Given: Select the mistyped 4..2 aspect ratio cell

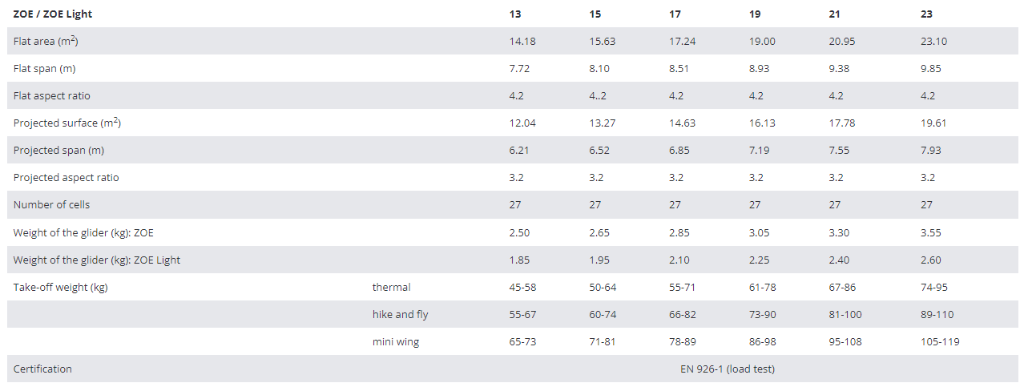Looking at the screenshot, I should 597,95.
